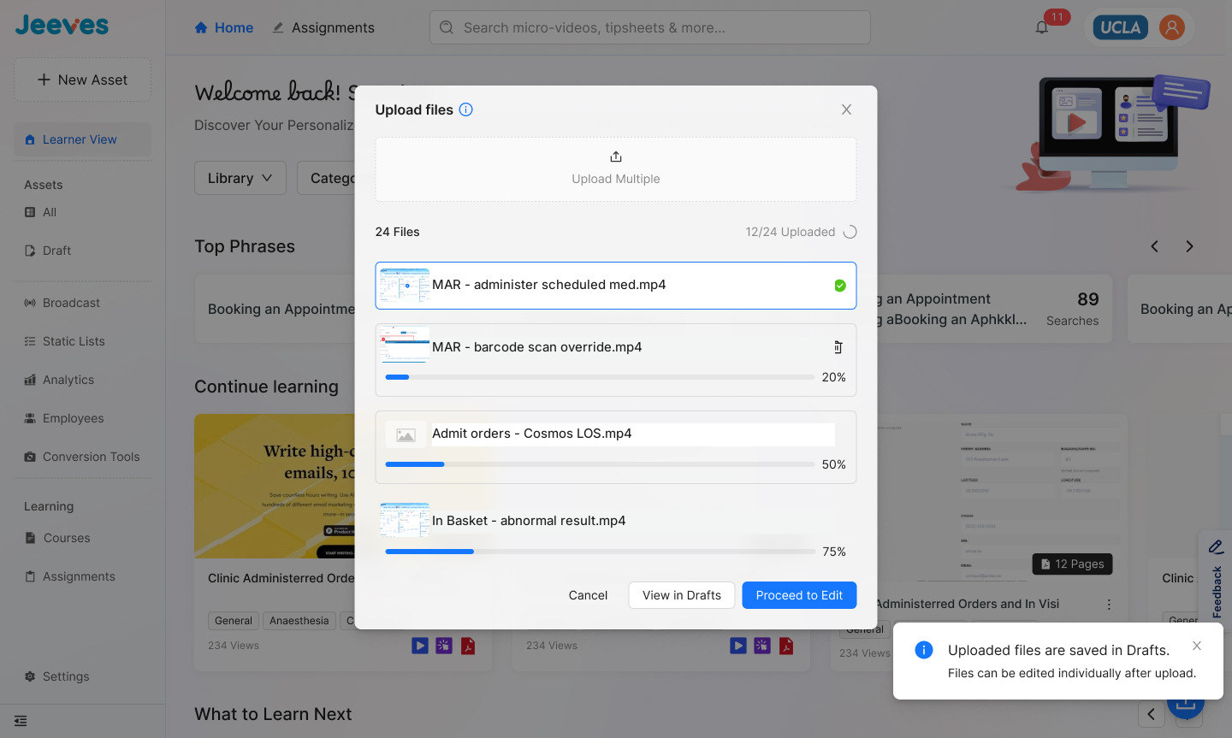Open three-dot menu on Administerred Orders card
Screen dimensions: 1232x738
(1109, 604)
